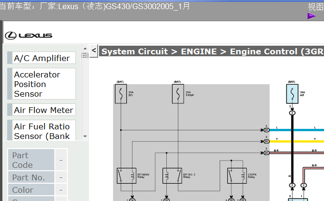Image resolution: width=324 pixels, height=201 pixels.
Task: Click the purple play arrow icon
Action: (x=312, y=16)
